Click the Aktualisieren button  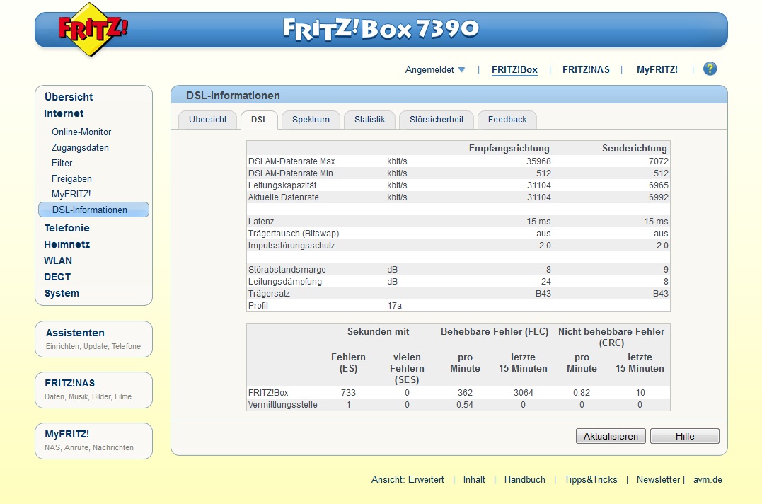click(x=611, y=436)
